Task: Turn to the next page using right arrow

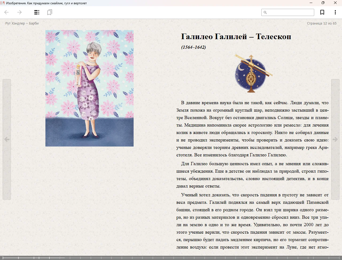Action: 335,139
